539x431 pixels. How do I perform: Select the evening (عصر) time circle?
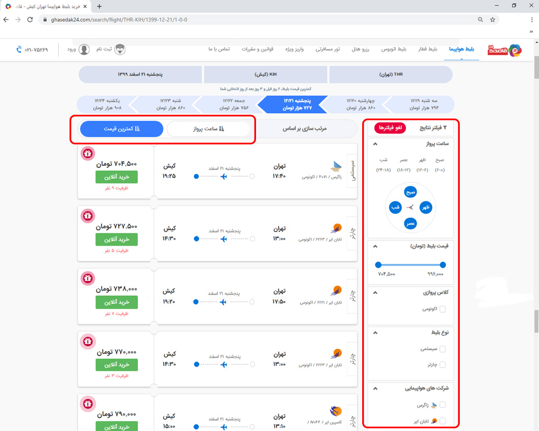coord(410,223)
